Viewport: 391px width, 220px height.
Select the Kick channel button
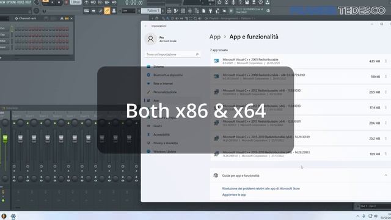[4, 29]
